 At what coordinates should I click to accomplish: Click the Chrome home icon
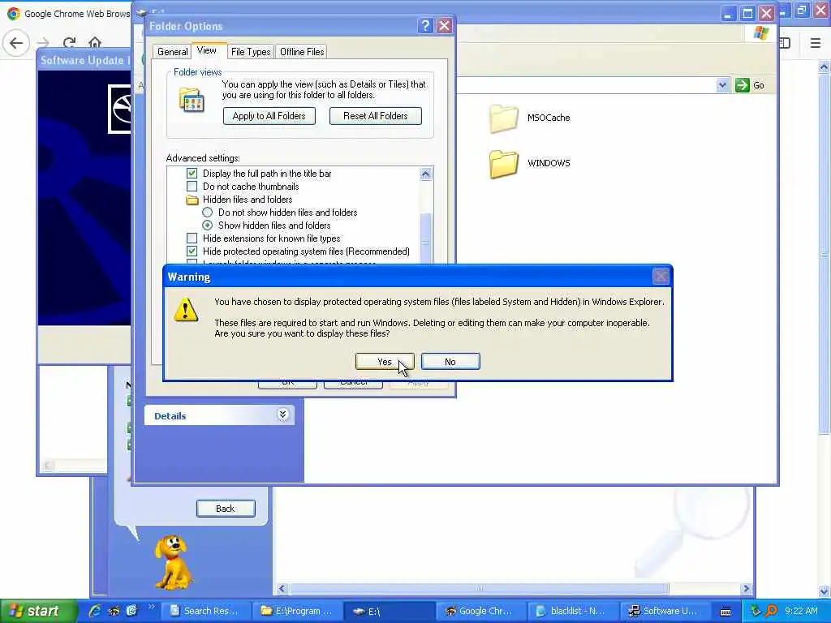point(95,43)
